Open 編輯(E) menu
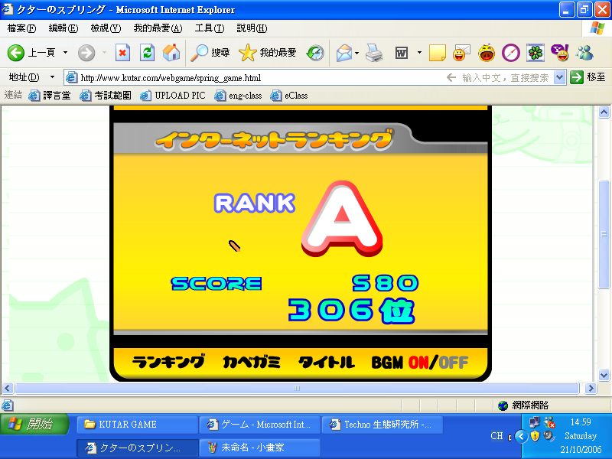This screenshot has height=459, width=612. pyautogui.click(x=63, y=28)
